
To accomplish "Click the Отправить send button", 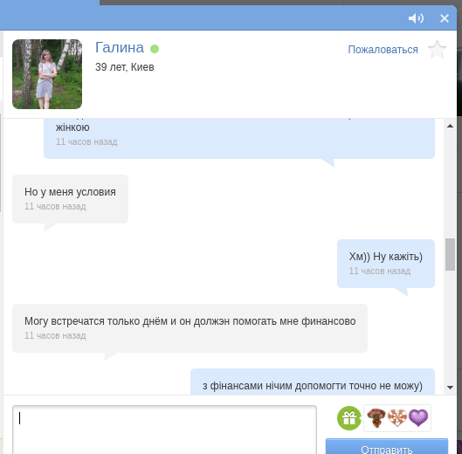I will click(387, 447).
